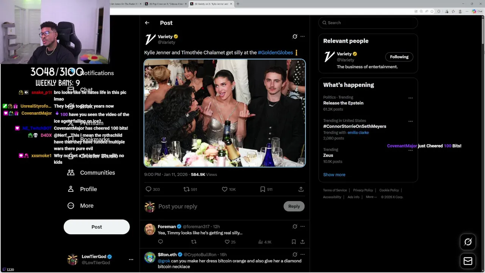Screen dimensions: 485x273
Task: Open the LowTierGod account avatar
Action: click(72, 260)
